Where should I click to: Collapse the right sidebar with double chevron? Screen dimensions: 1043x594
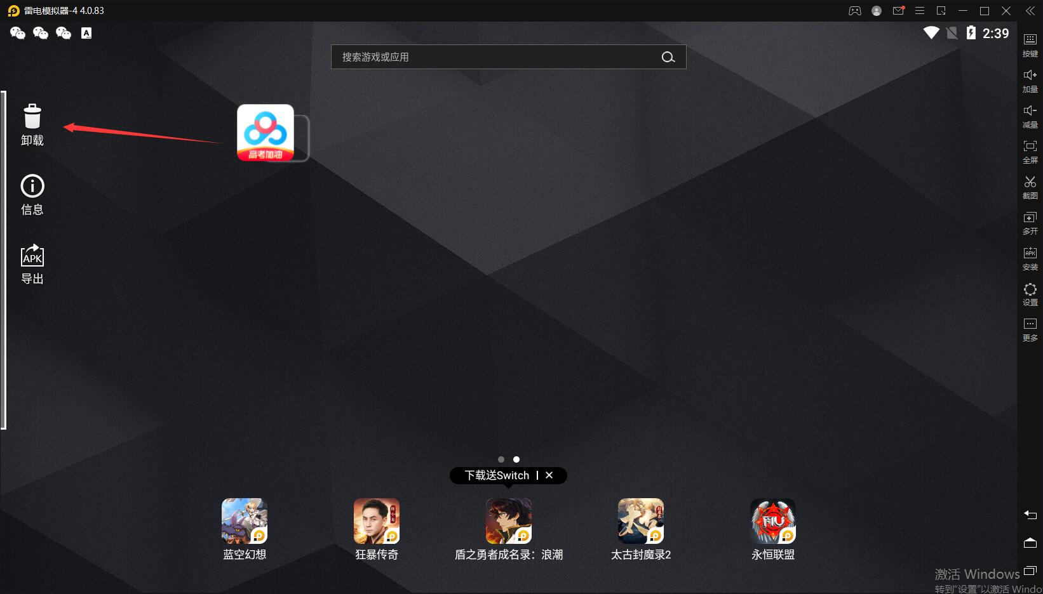click(x=1030, y=11)
